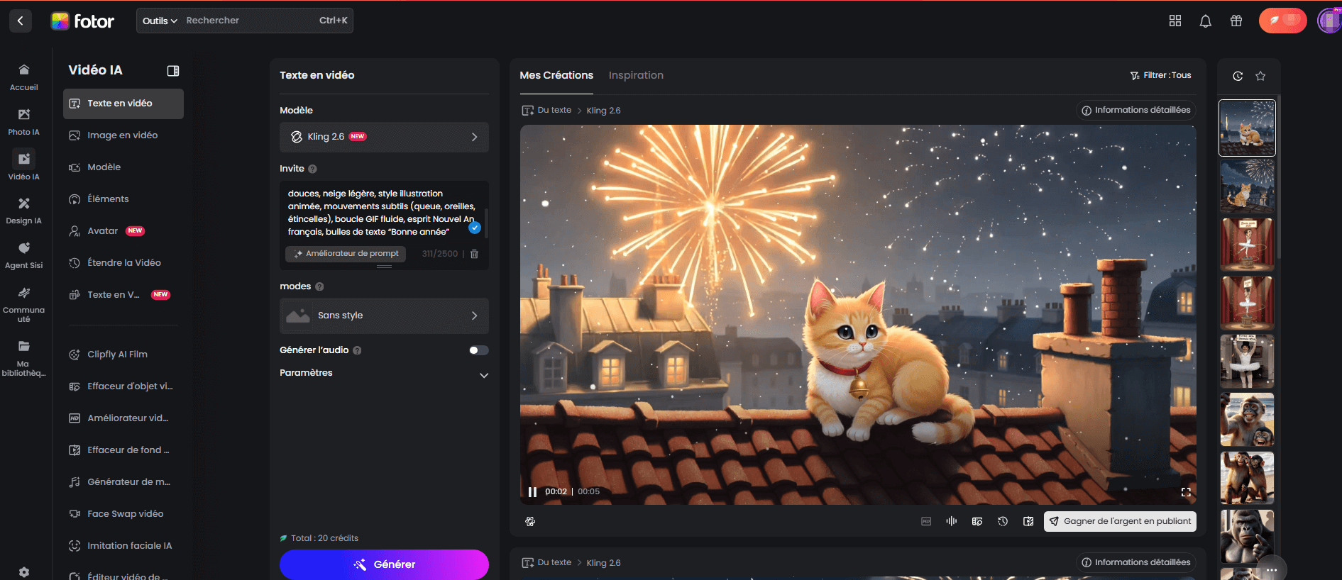Open the user profile avatar

[x=1329, y=21]
